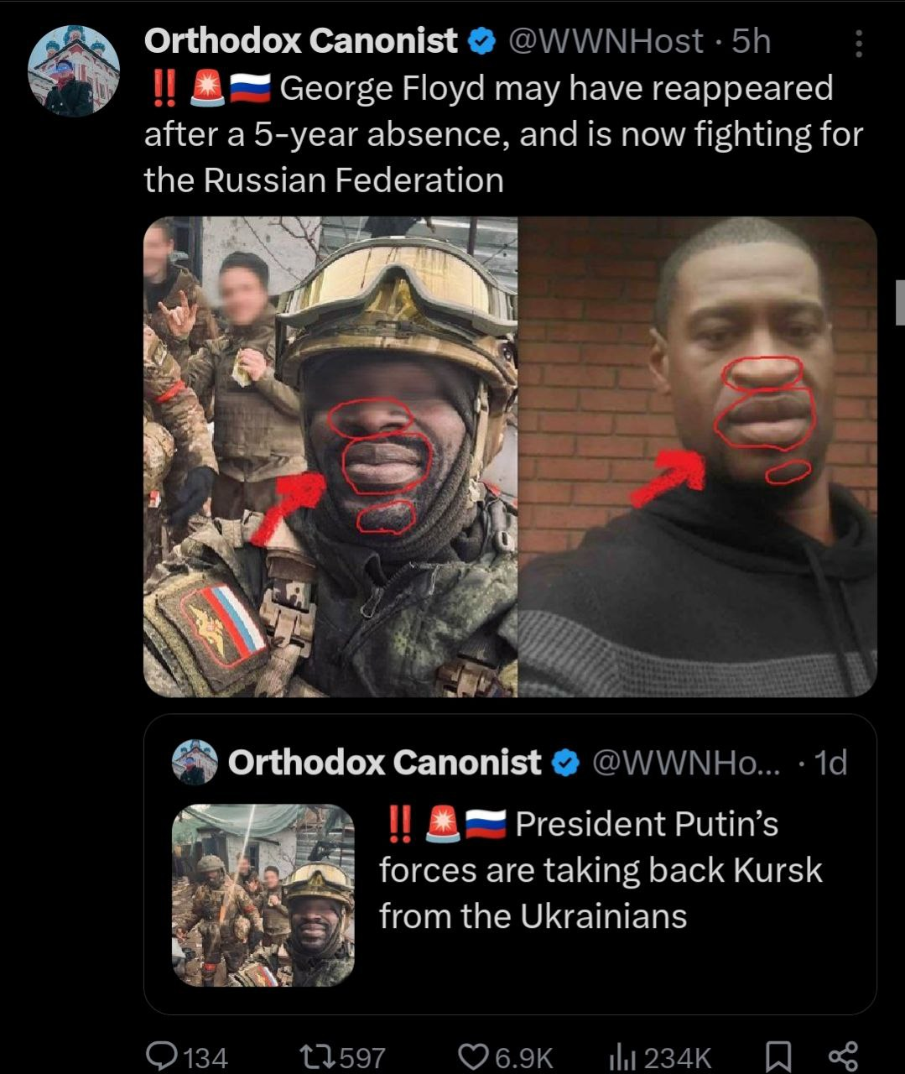Like the post with heart icon
Viewport: 905px width, 1074px height.
(475, 1056)
